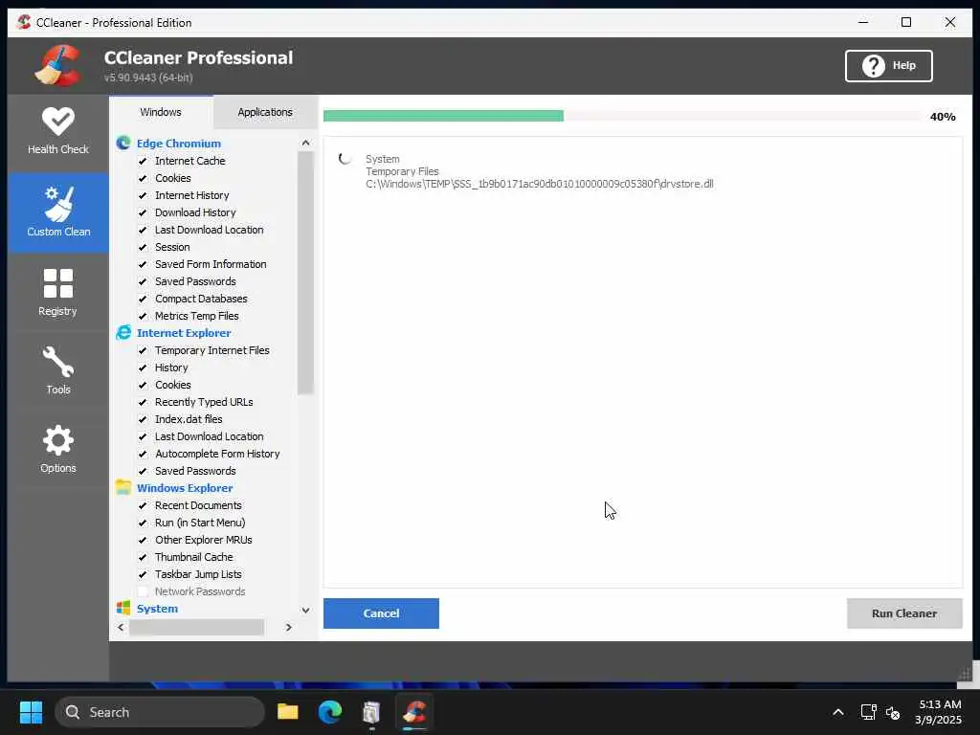Uncheck Temporary Internet Files
This screenshot has height=735, width=980.
[x=143, y=350]
